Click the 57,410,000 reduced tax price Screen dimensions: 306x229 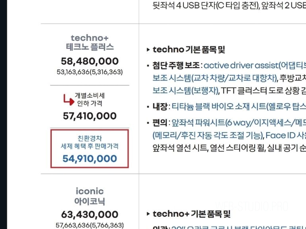[90, 116]
